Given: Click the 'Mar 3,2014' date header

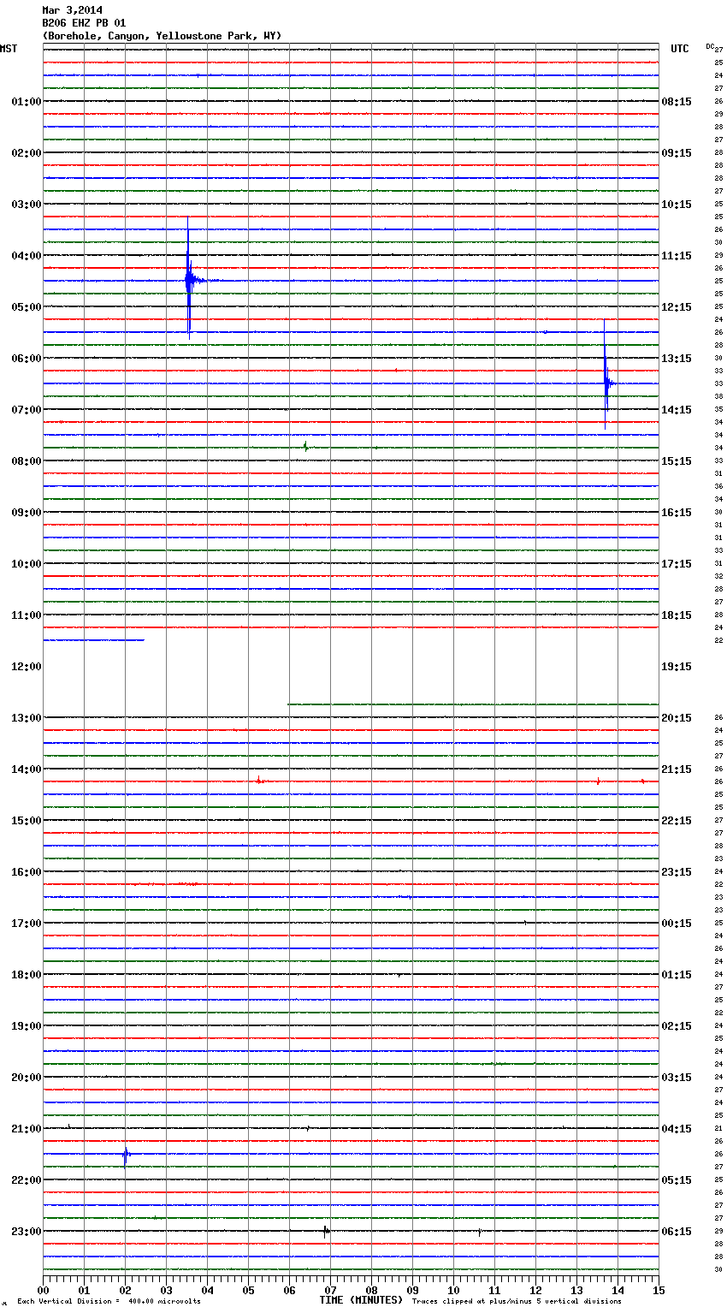Looking at the screenshot, I should click(72, 10).
